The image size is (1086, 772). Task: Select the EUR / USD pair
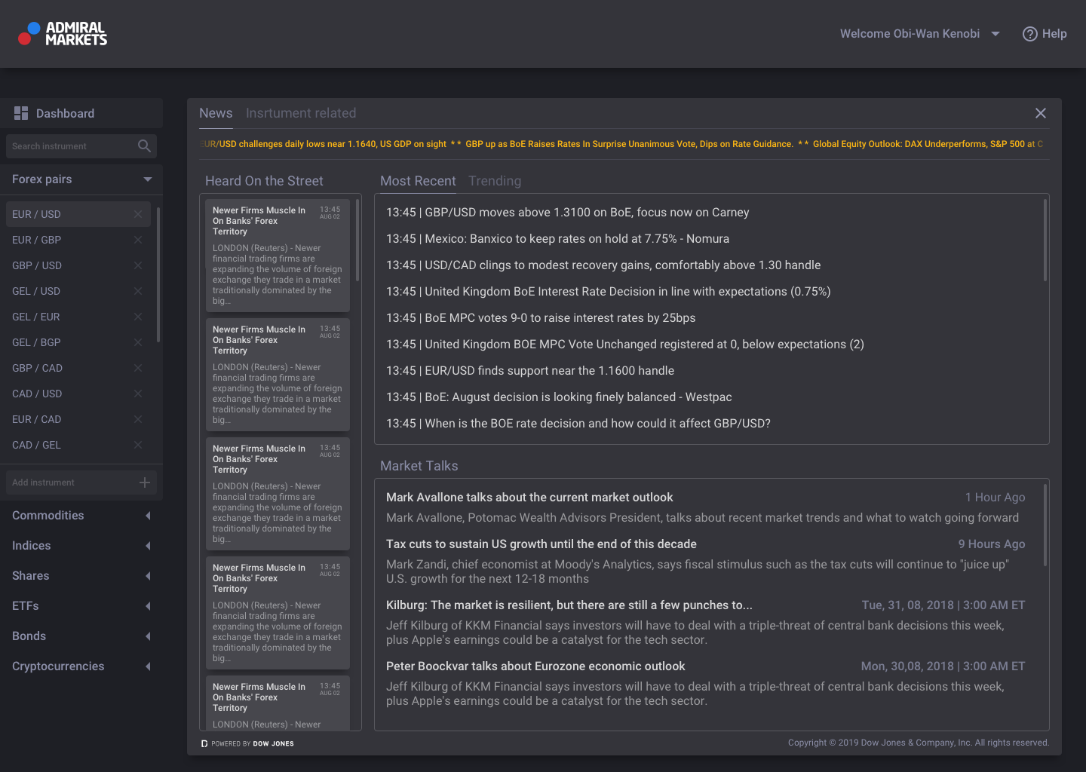(78, 214)
